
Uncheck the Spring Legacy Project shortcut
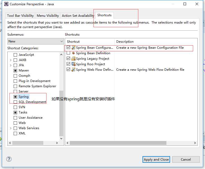pyautogui.click(x=68, y=58)
